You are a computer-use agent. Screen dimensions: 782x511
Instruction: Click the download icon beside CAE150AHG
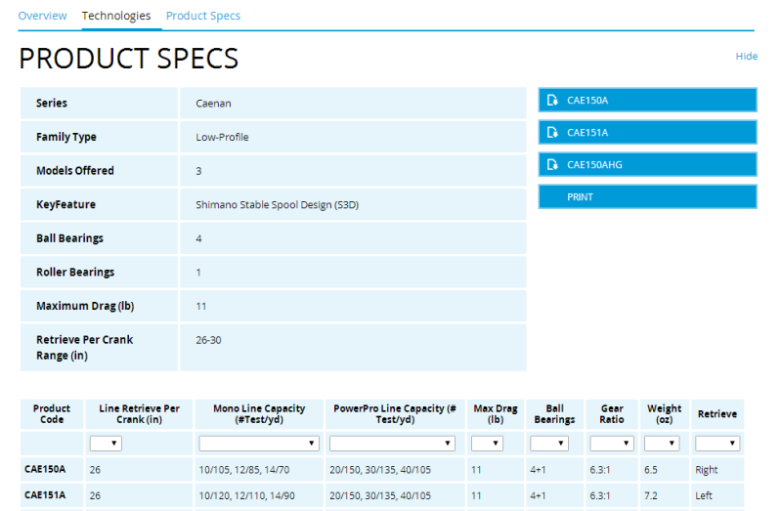point(552,164)
